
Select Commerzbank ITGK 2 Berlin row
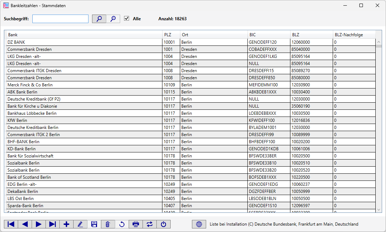coord(191,135)
